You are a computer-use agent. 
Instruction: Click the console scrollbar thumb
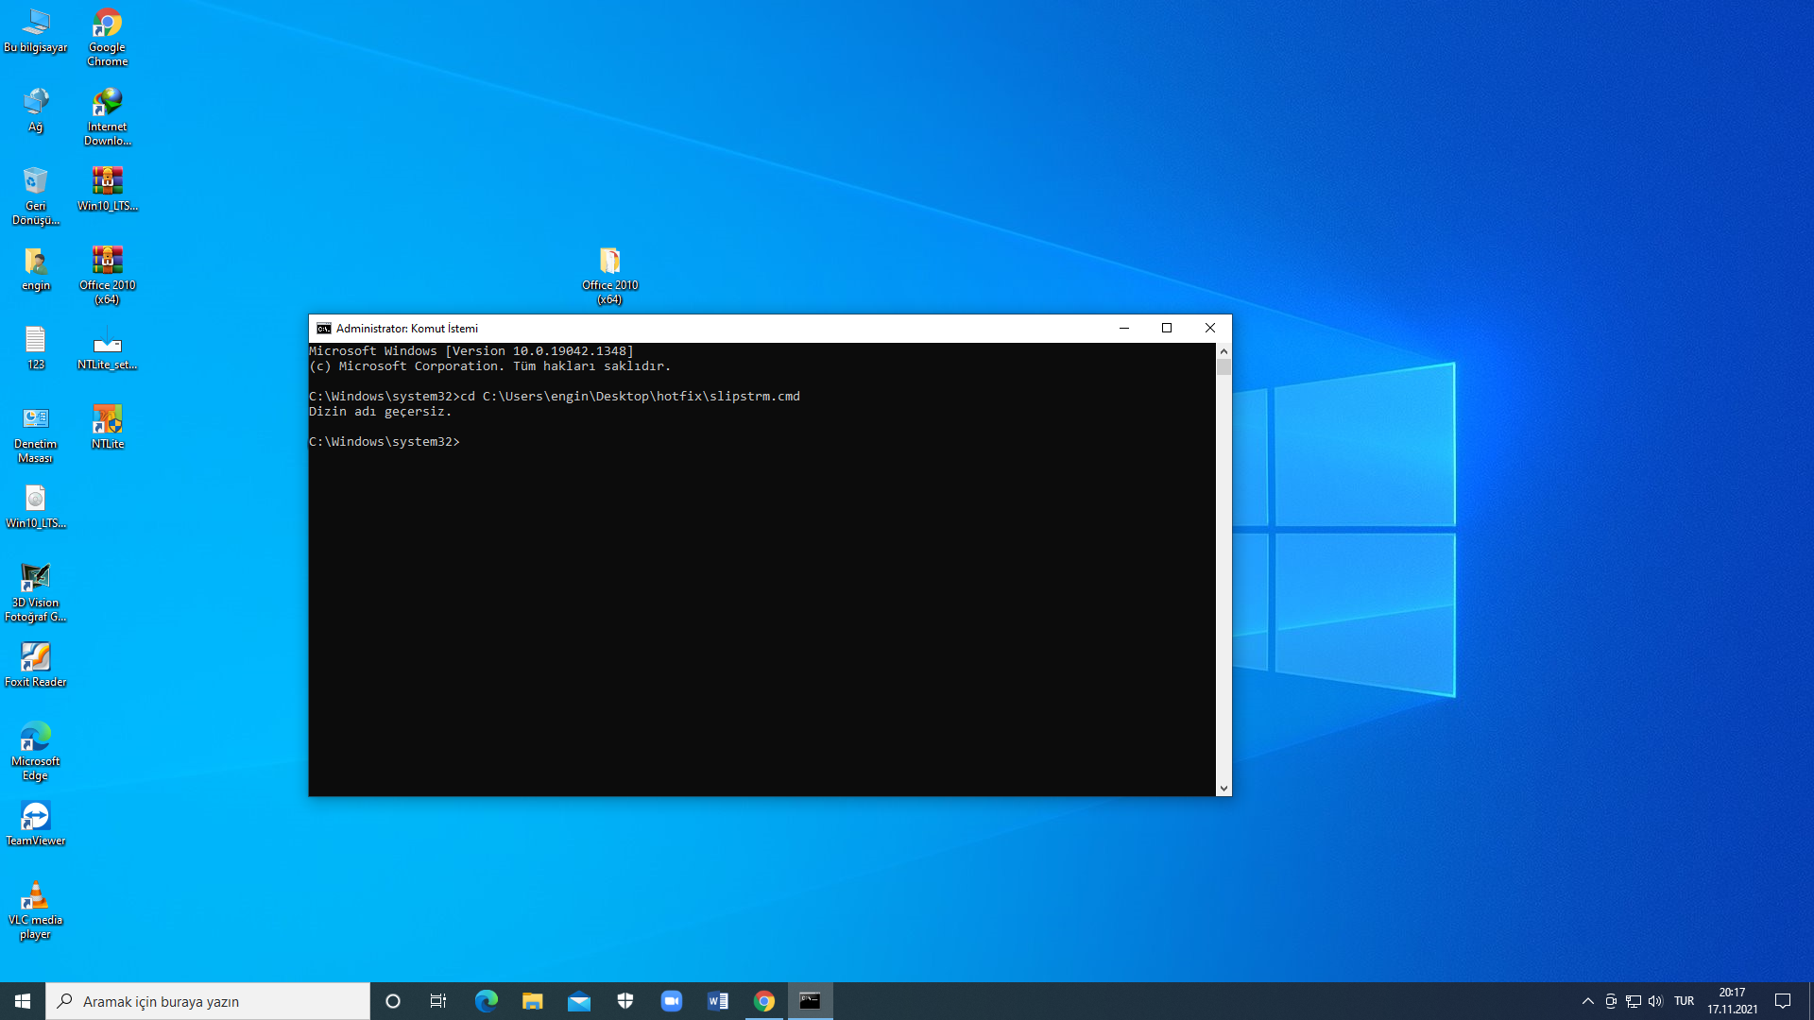pyautogui.click(x=1224, y=367)
